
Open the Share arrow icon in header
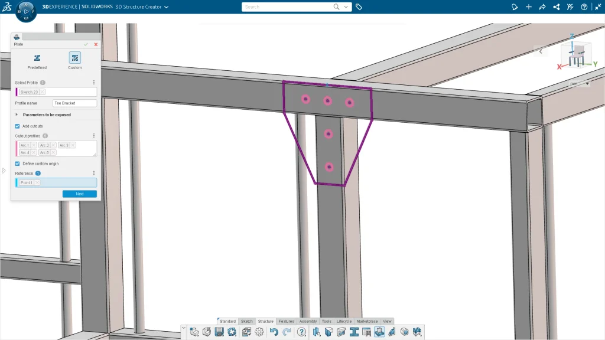[542, 7]
